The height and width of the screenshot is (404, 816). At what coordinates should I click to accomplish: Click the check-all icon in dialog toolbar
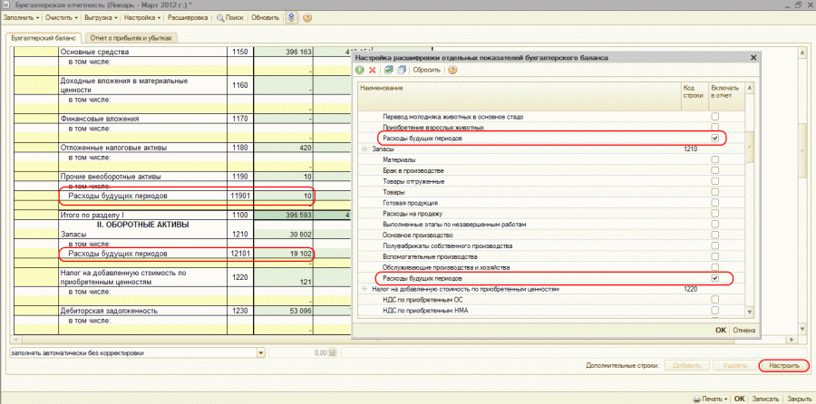point(388,70)
